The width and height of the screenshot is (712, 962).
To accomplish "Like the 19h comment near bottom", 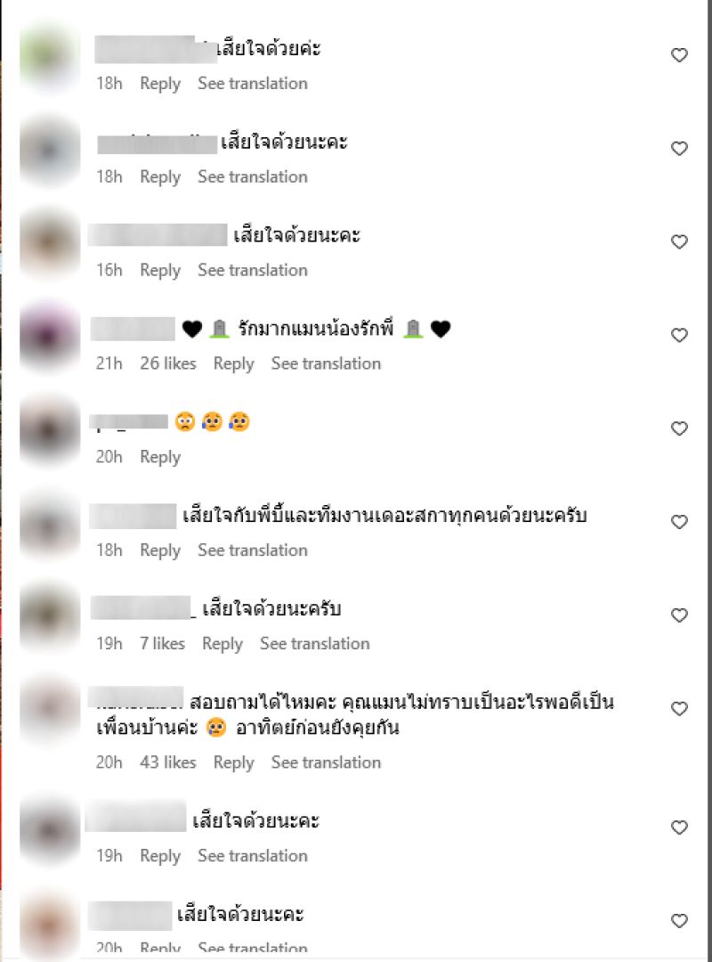I will [679, 827].
